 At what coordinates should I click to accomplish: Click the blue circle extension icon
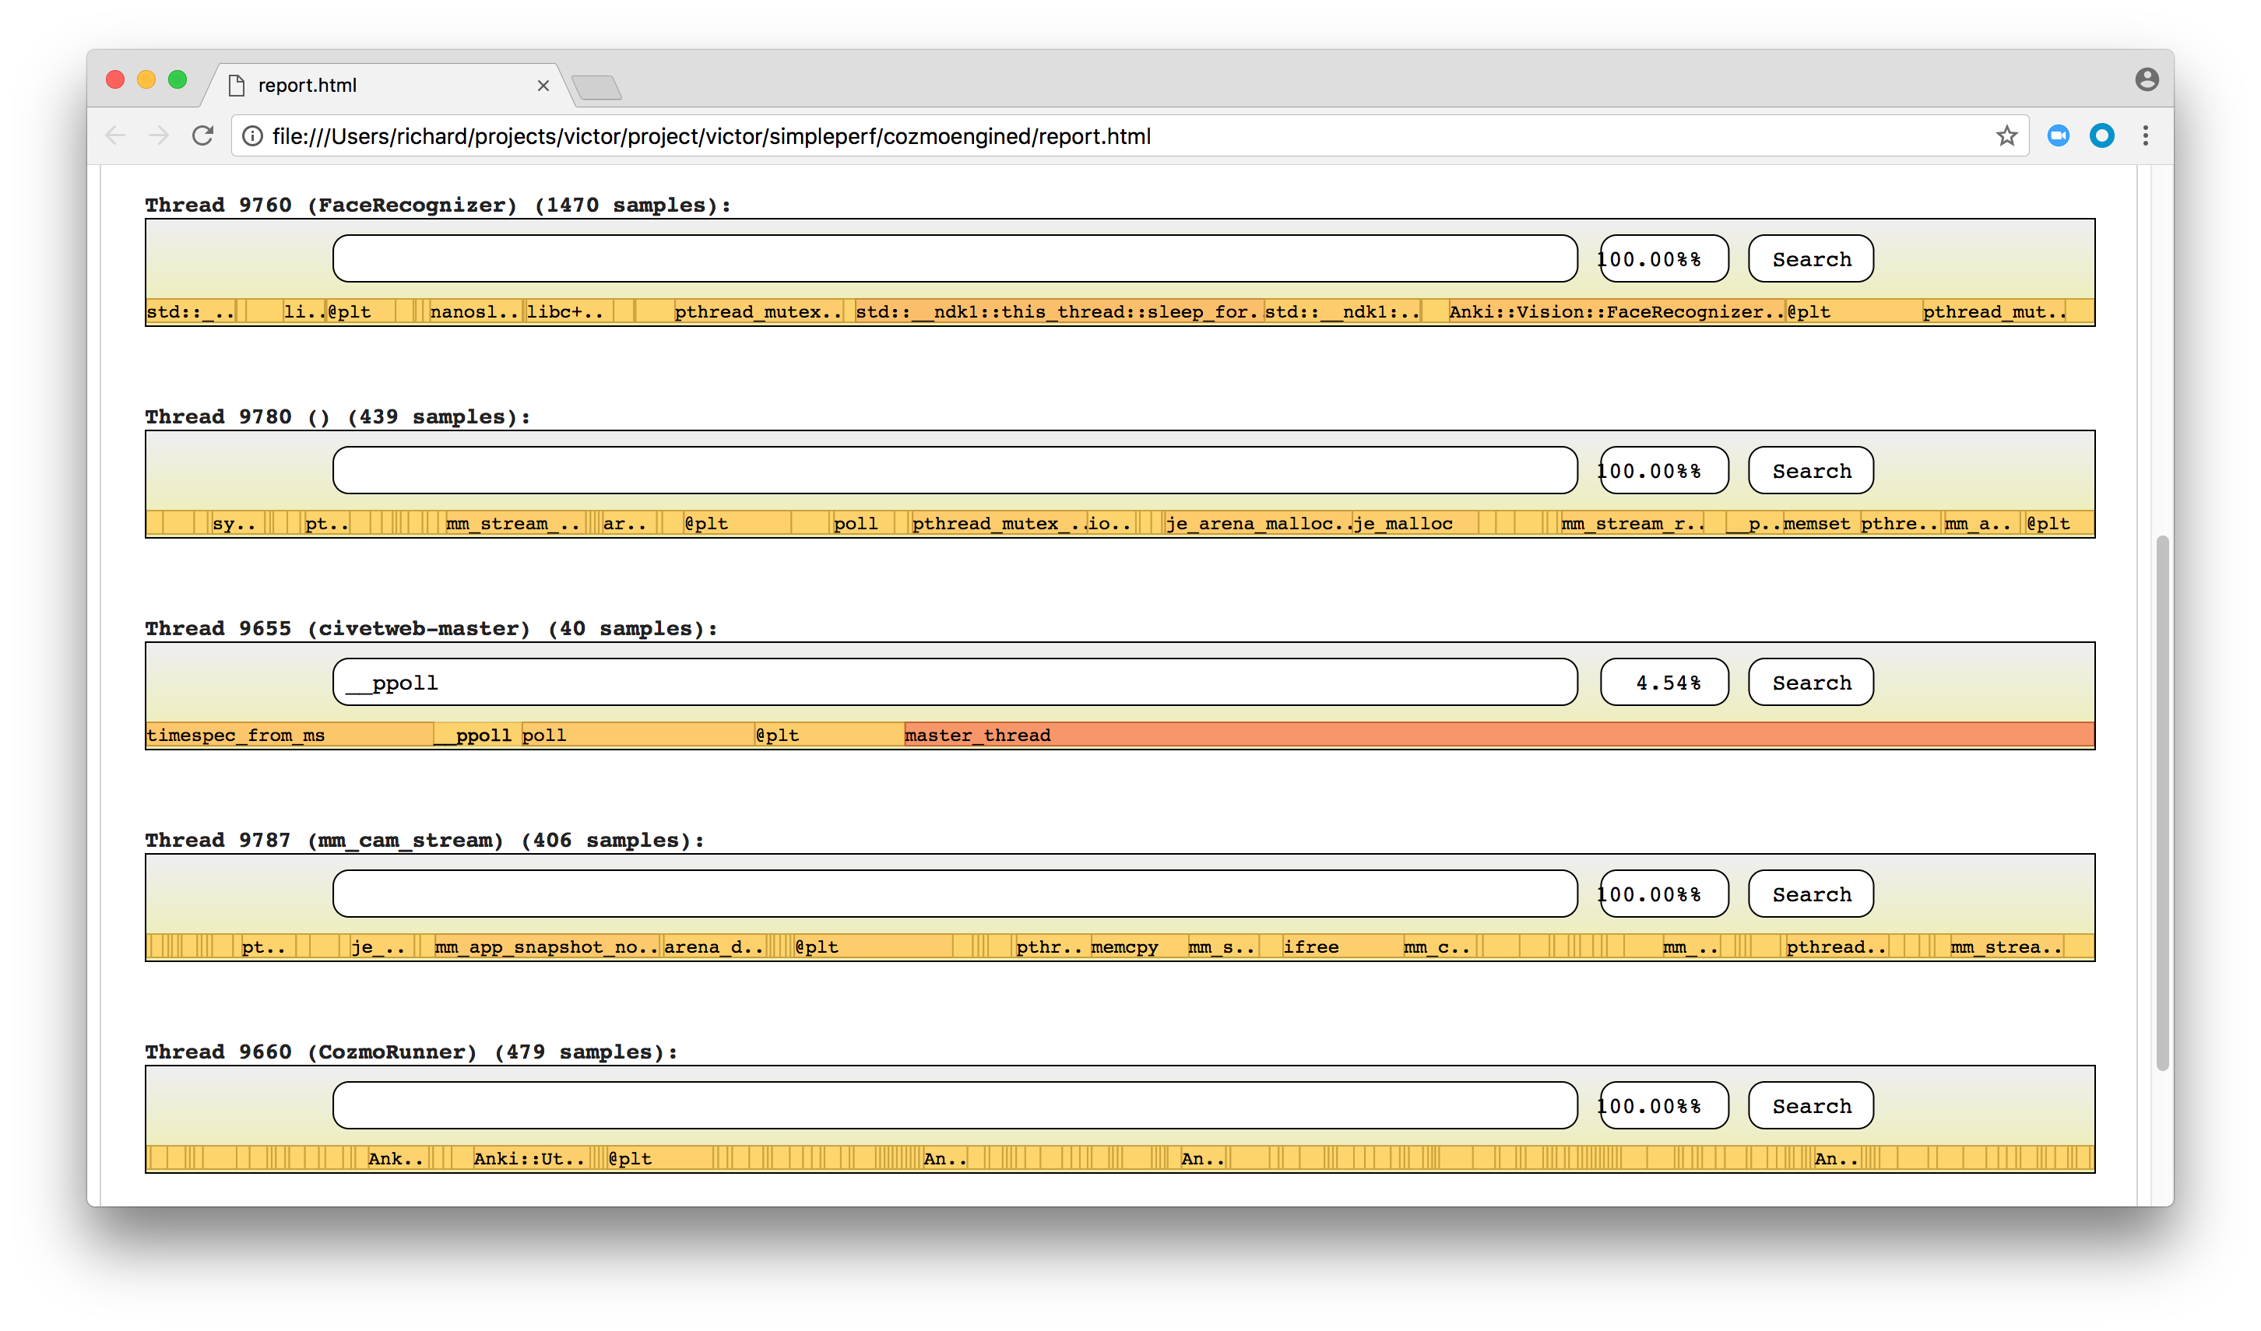[2101, 135]
